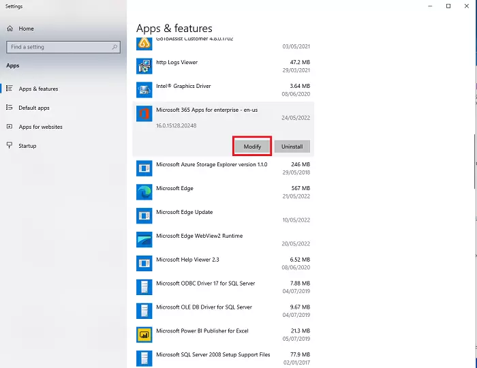Select Microsoft Azure Storage Explorer version 1.1.0
Screen dimensions: 477x368
(212, 164)
